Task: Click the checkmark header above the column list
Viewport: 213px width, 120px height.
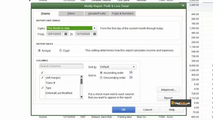Action: [42, 73]
